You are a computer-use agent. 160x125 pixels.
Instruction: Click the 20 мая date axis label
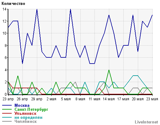tap(138, 99)
